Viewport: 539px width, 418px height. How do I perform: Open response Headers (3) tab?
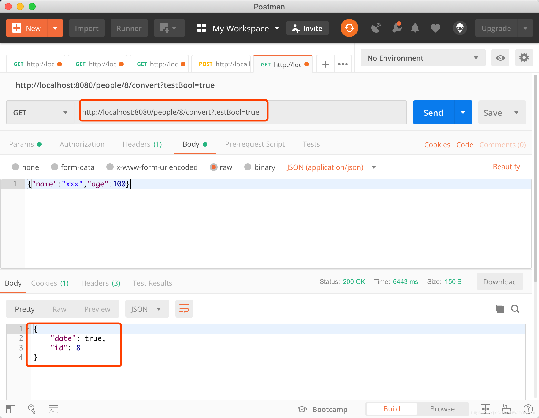(100, 283)
